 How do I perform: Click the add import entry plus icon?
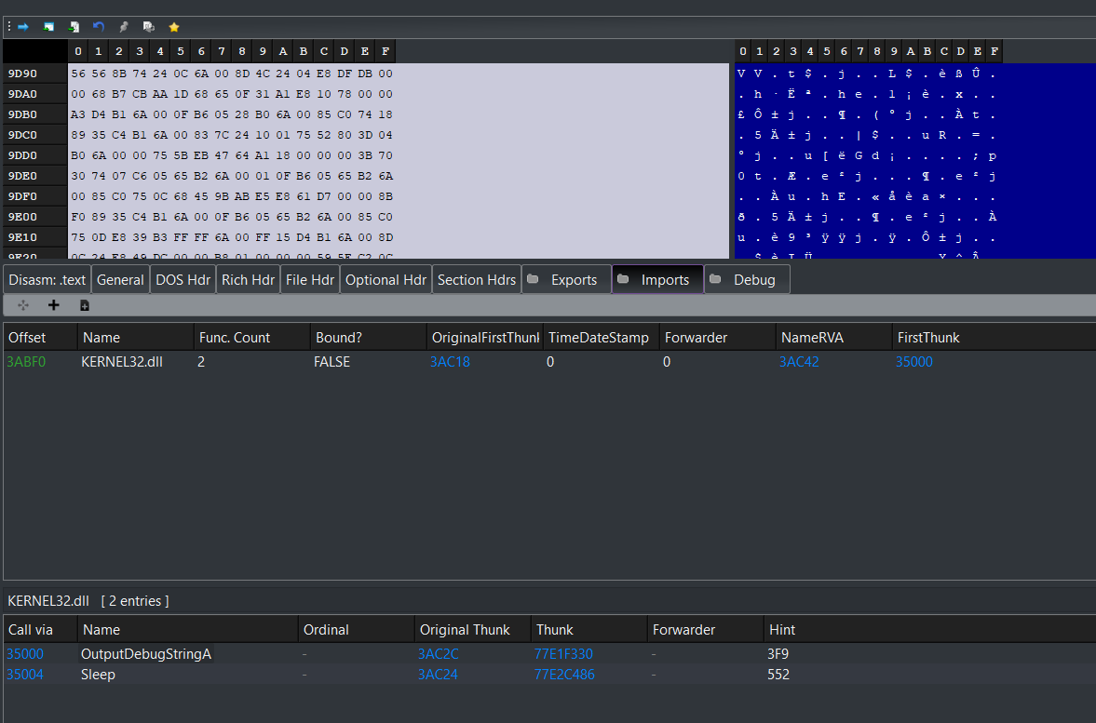pyautogui.click(x=53, y=305)
